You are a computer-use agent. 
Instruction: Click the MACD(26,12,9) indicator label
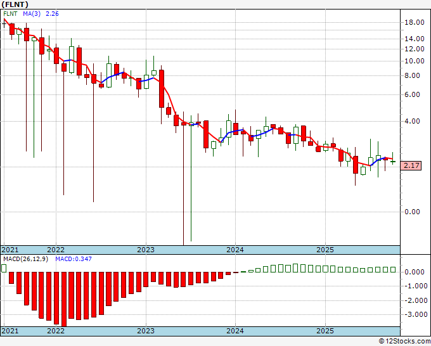coord(25,259)
